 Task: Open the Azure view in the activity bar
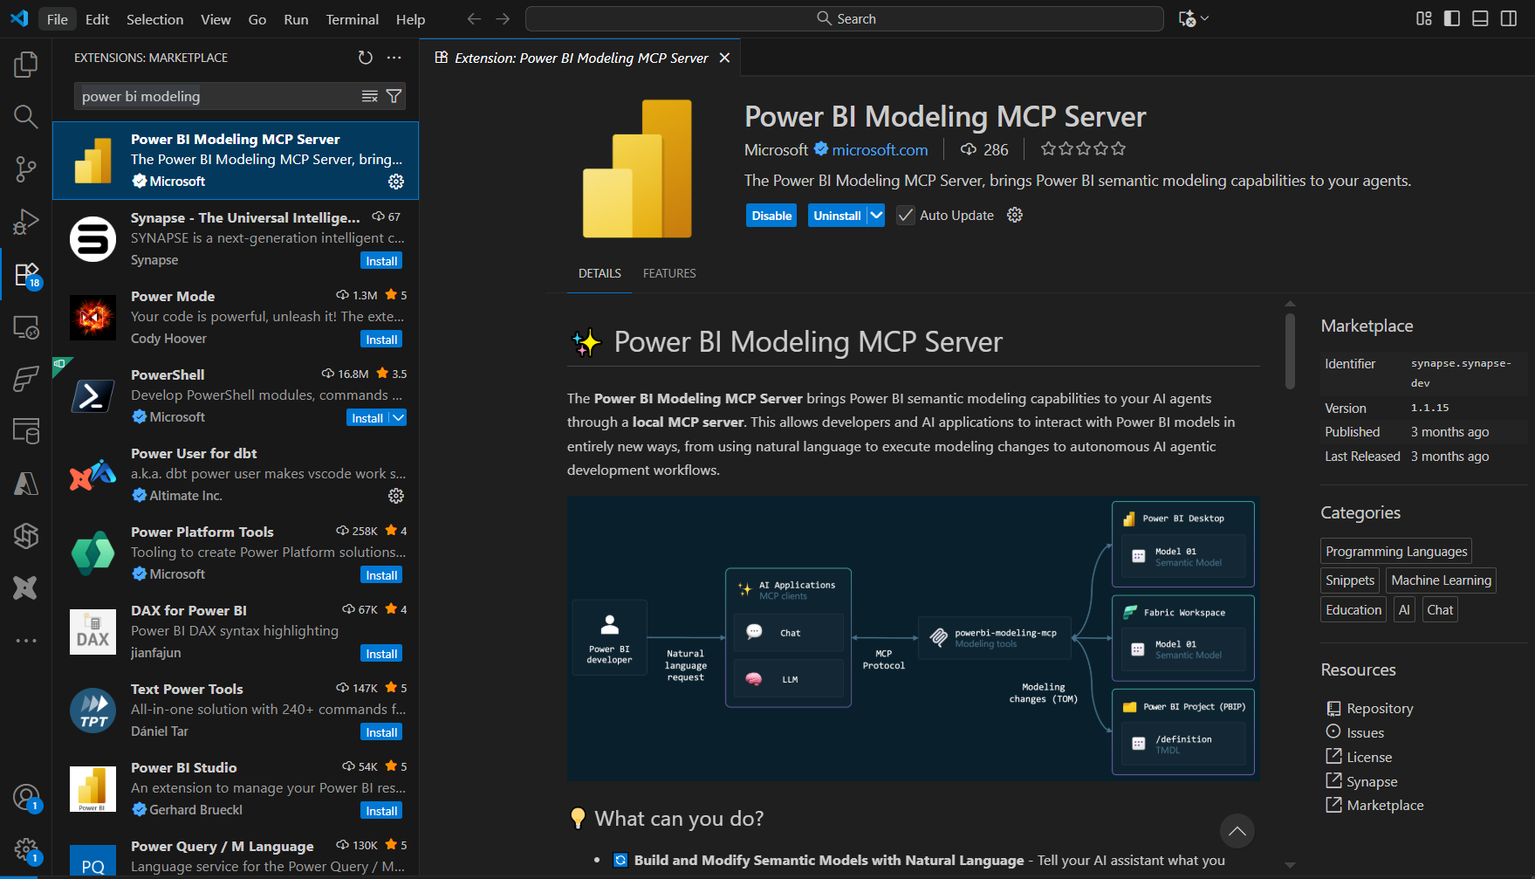(26, 483)
